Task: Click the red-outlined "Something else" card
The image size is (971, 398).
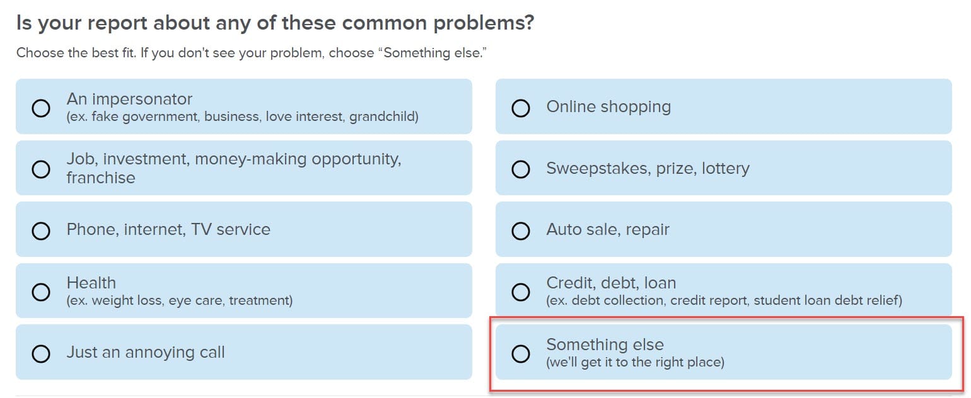Action: [x=724, y=353]
